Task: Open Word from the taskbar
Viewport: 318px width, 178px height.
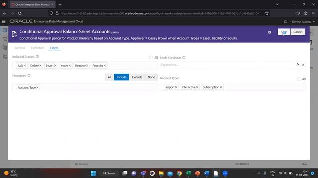Action: (207, 173)
